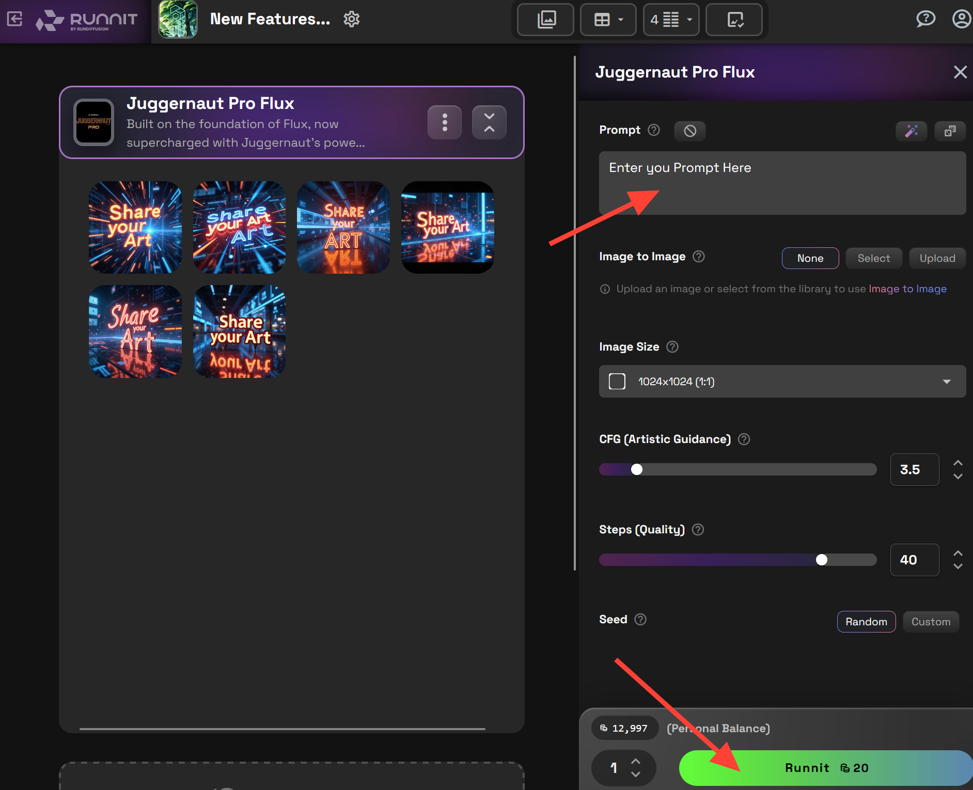Open the 4-column layout dropdown

point(671,20)
